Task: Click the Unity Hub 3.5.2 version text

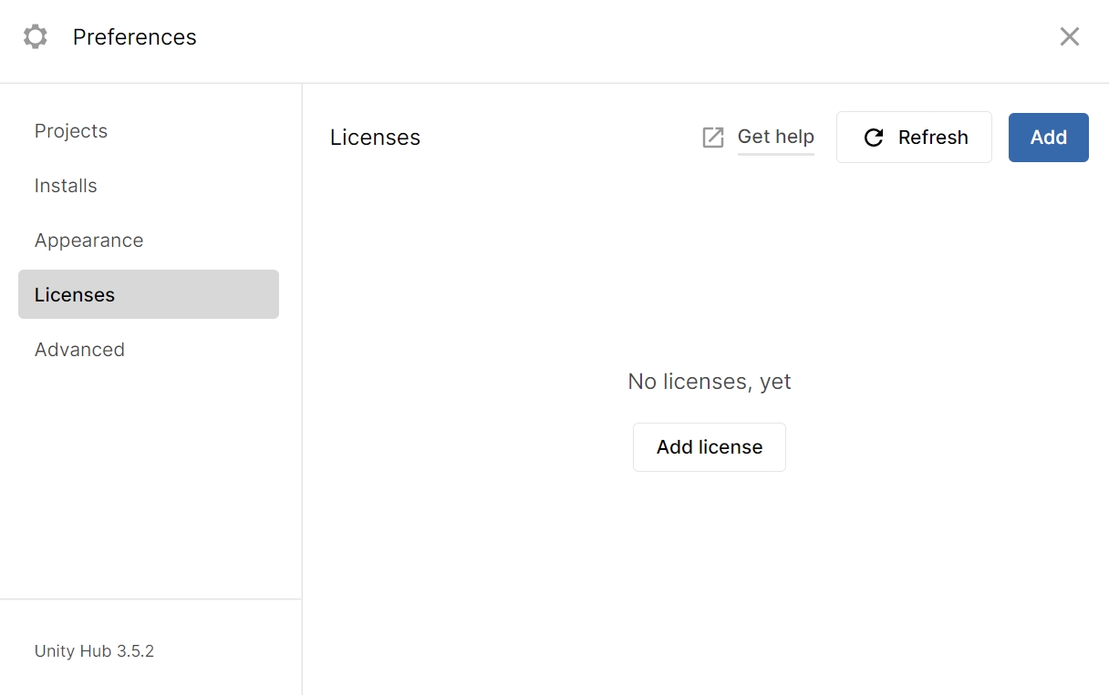Action: click(94, 651)
